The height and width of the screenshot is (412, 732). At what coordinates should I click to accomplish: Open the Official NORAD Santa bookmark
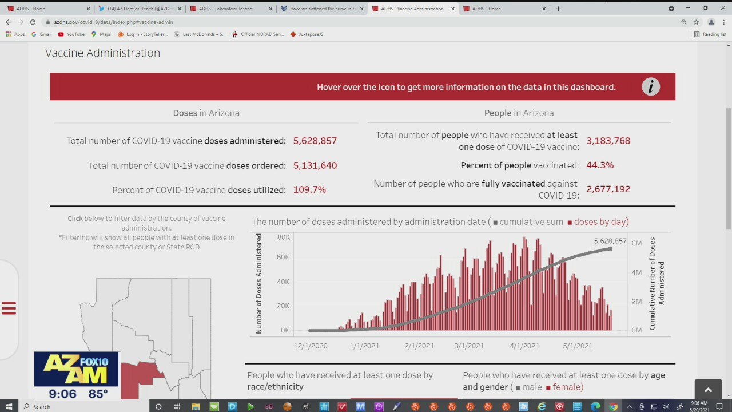point(257,34)
